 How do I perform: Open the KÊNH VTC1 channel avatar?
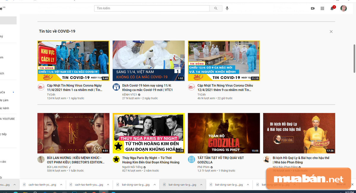(x=116, y=87)
